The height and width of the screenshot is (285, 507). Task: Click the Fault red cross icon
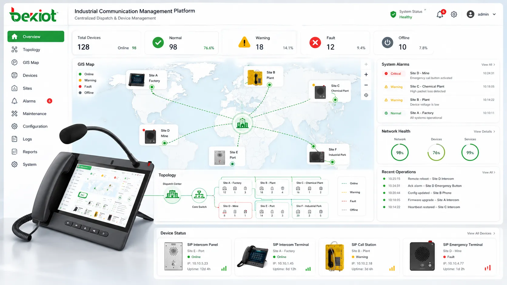[x=315, y=43]
